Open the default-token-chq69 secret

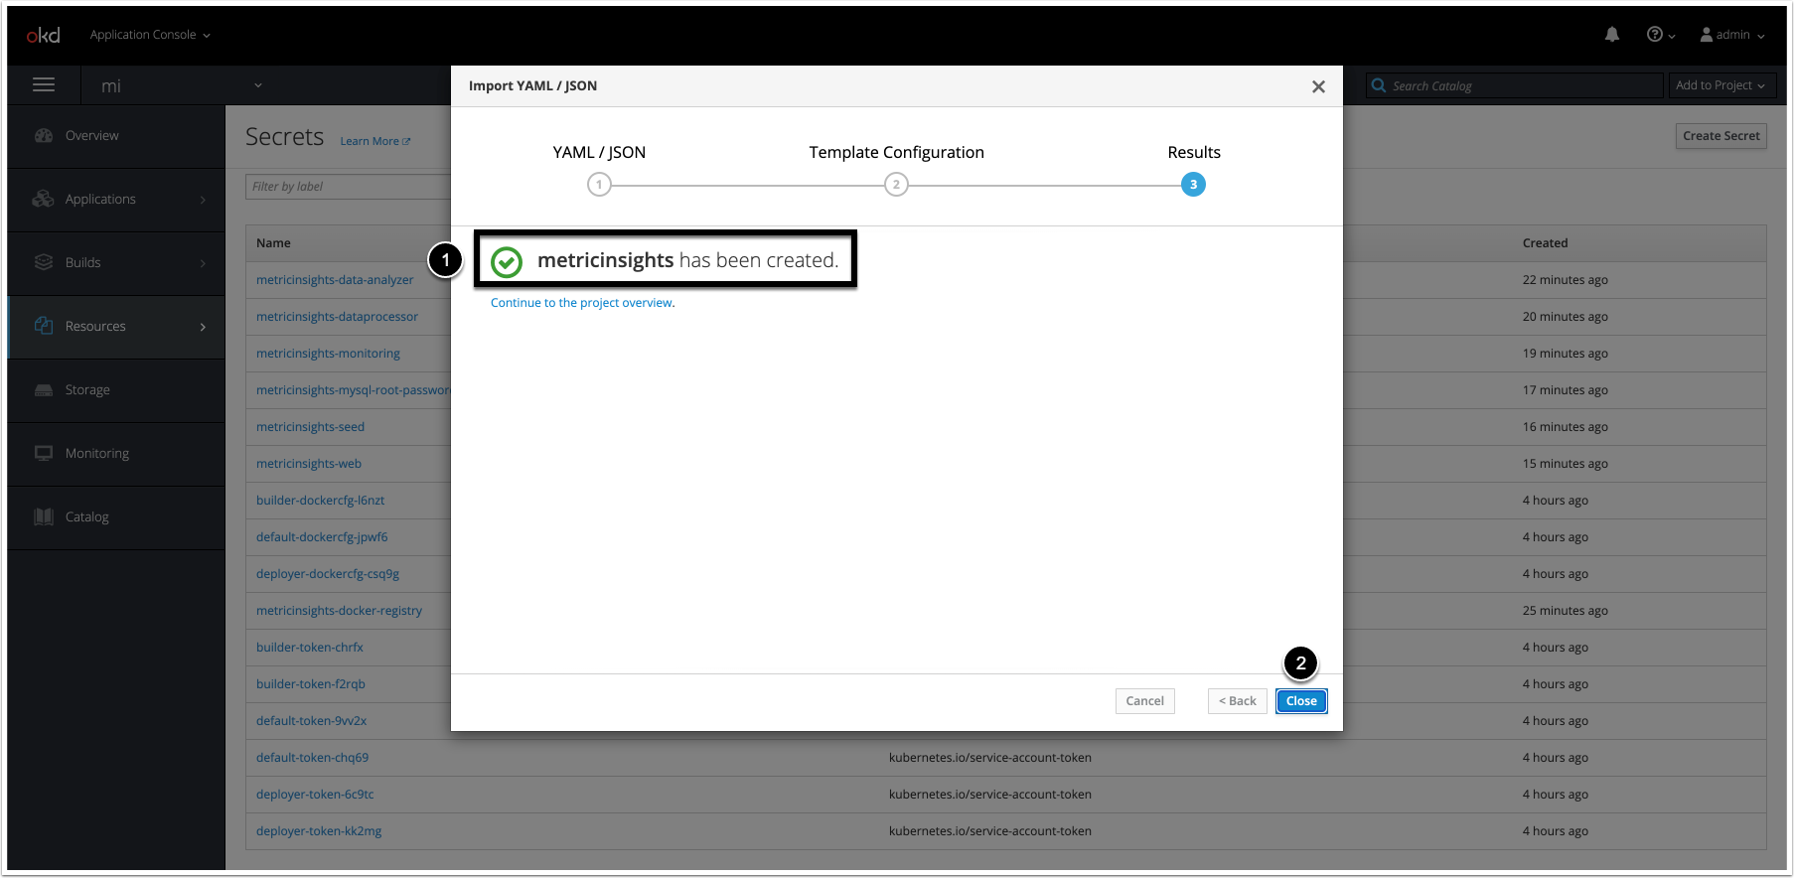coord(312,758)
